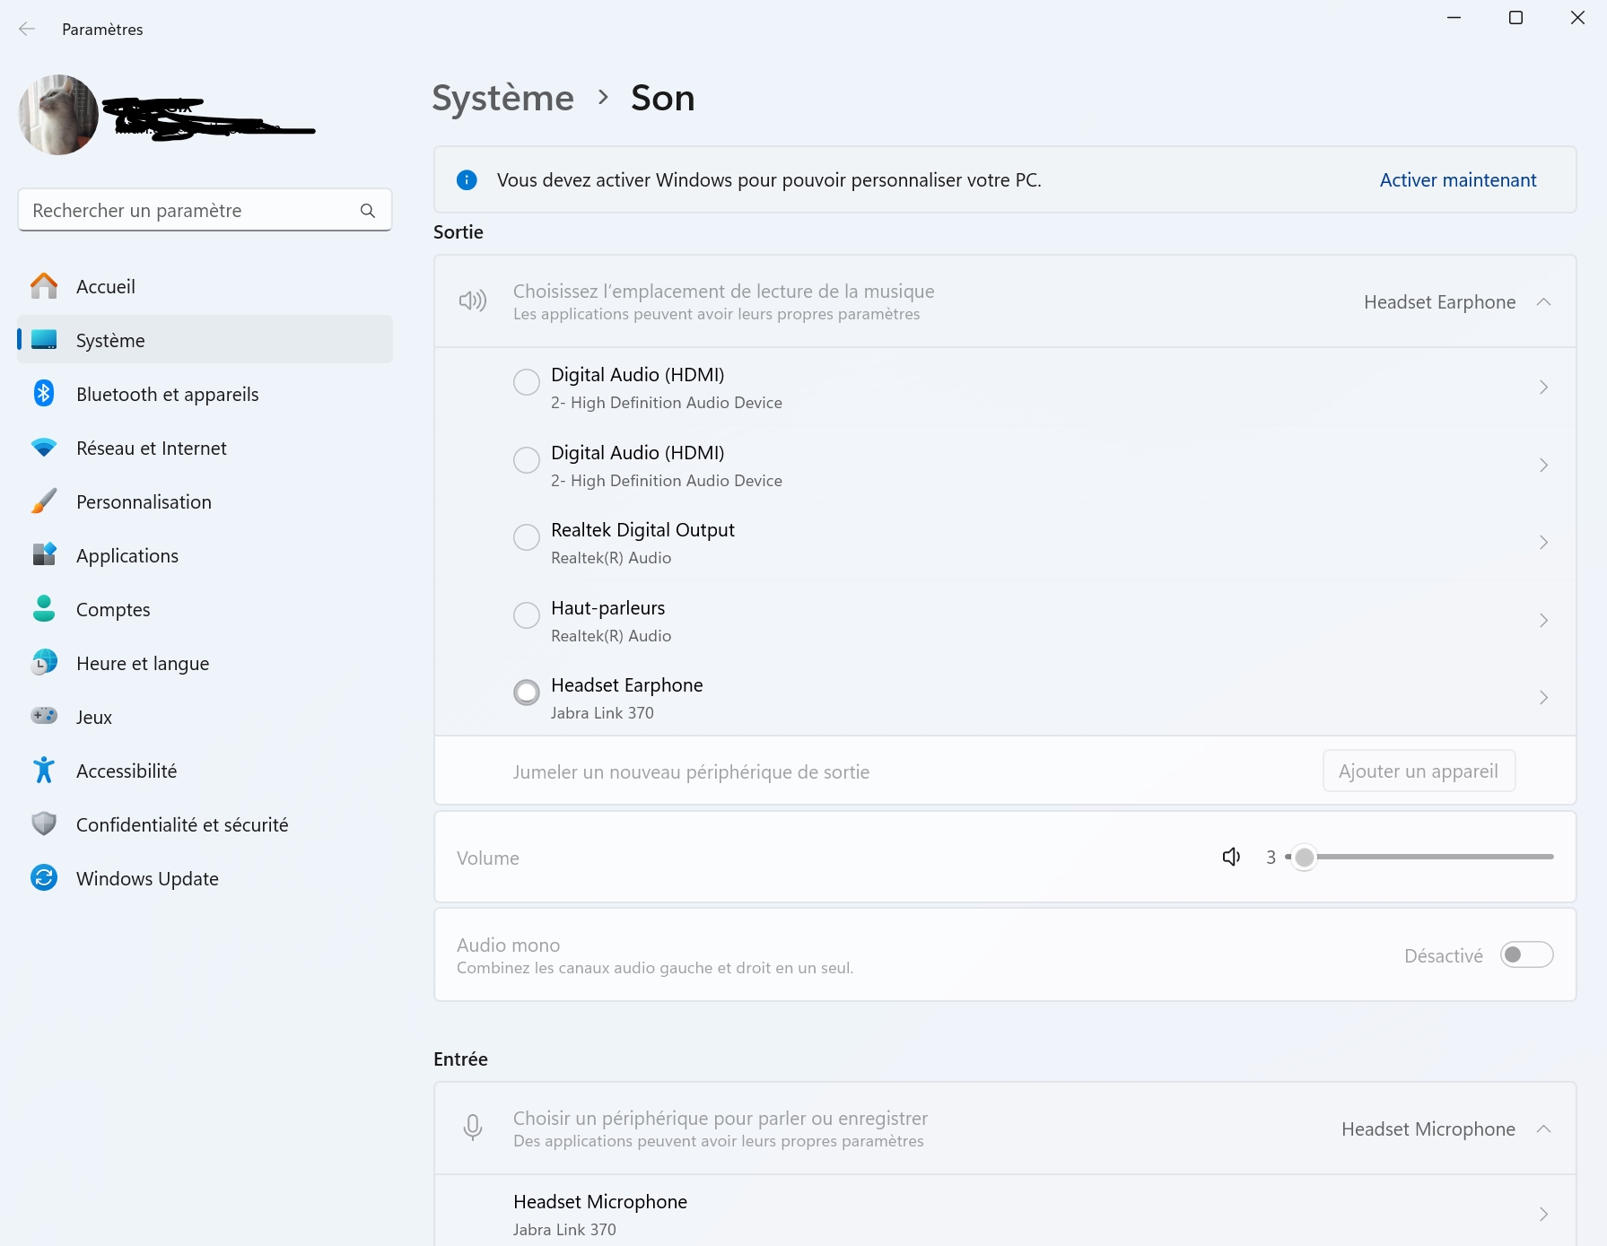Click the Accessibilité person icon
The image size is (1607, 1246).
[x=43, y=771]
